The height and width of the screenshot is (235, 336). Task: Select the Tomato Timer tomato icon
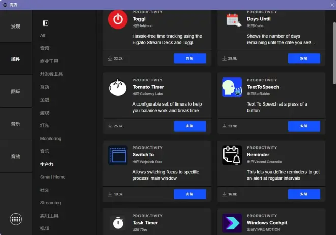[118, 87]
